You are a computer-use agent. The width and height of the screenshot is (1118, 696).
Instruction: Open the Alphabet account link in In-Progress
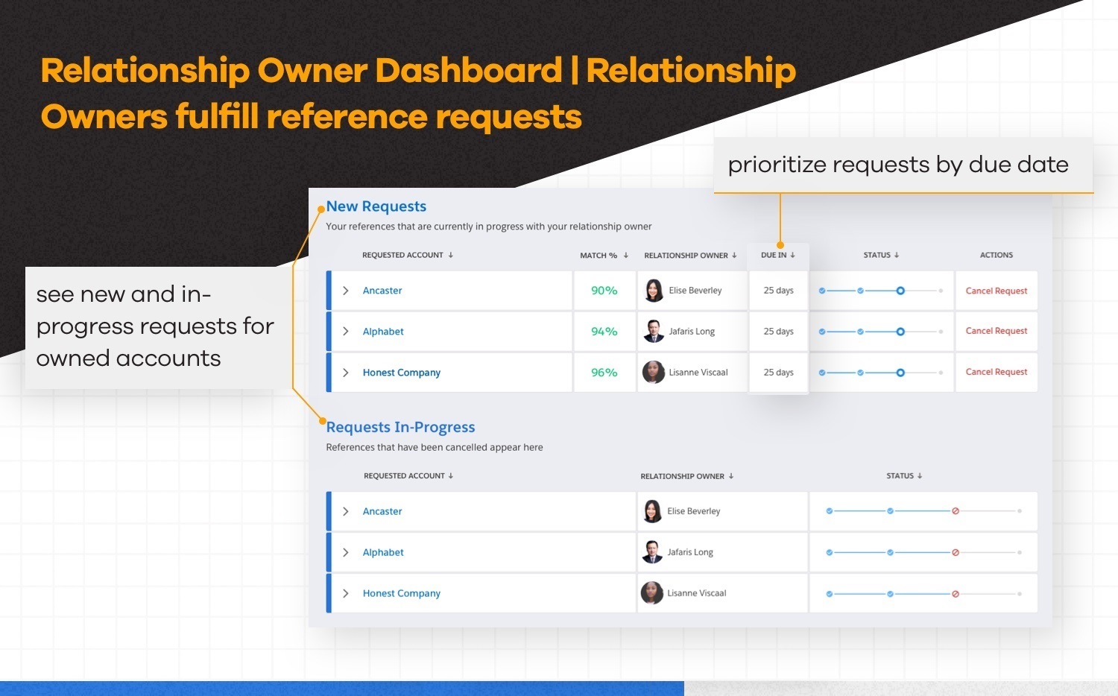pyautogui.click(x=383, y=552)
